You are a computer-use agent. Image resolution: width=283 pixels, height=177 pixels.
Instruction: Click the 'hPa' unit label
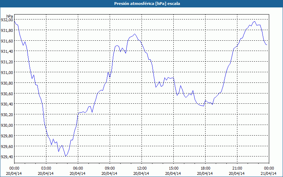tap(10, 16)
